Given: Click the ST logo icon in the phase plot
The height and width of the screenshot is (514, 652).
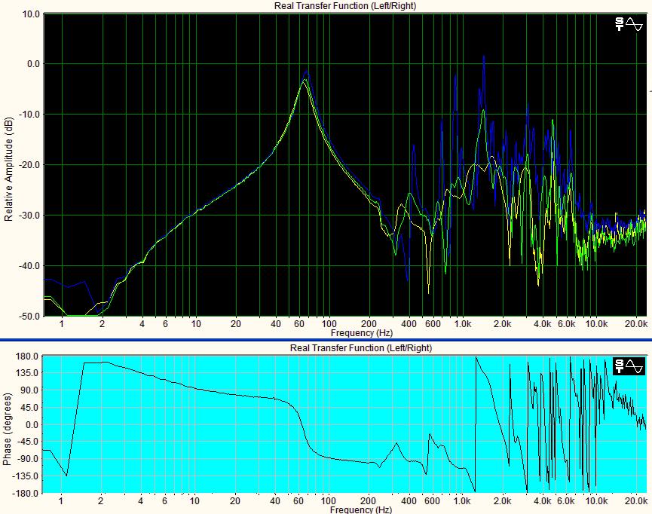Looking at the screenshot, I should [619, 366].
